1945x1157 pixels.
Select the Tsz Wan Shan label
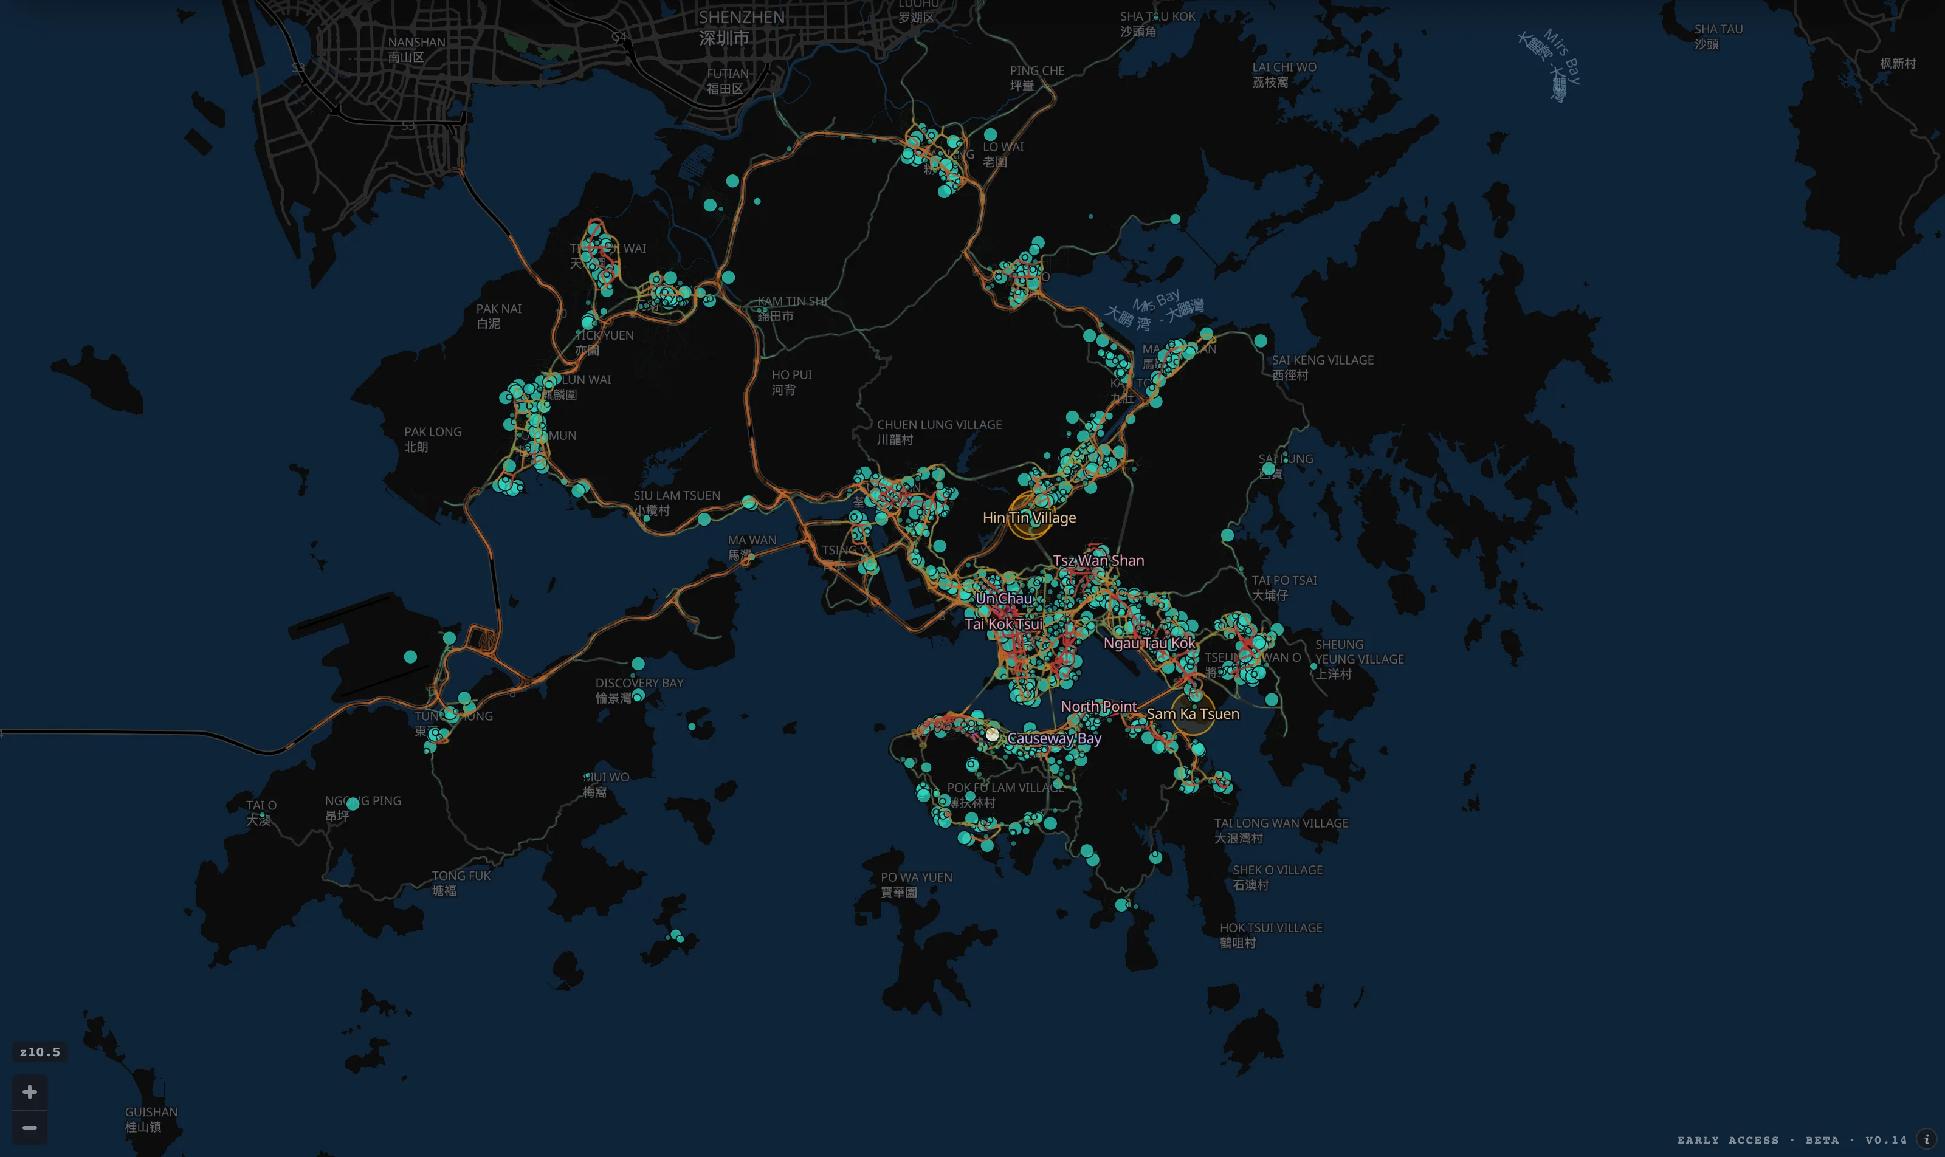tap(1098, 560)
